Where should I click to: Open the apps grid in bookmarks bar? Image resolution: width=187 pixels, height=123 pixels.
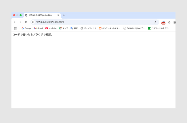tap(15, 28)
